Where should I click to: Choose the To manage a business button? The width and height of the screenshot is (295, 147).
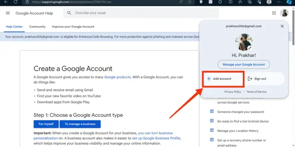click(80, 124)
